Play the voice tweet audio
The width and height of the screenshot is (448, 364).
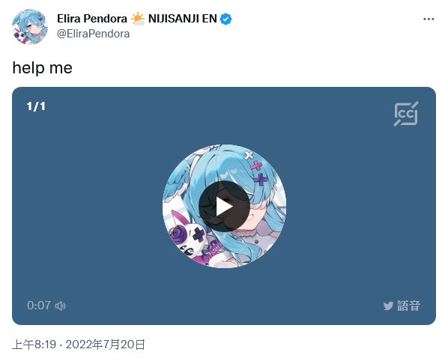(x=224, y=206)
